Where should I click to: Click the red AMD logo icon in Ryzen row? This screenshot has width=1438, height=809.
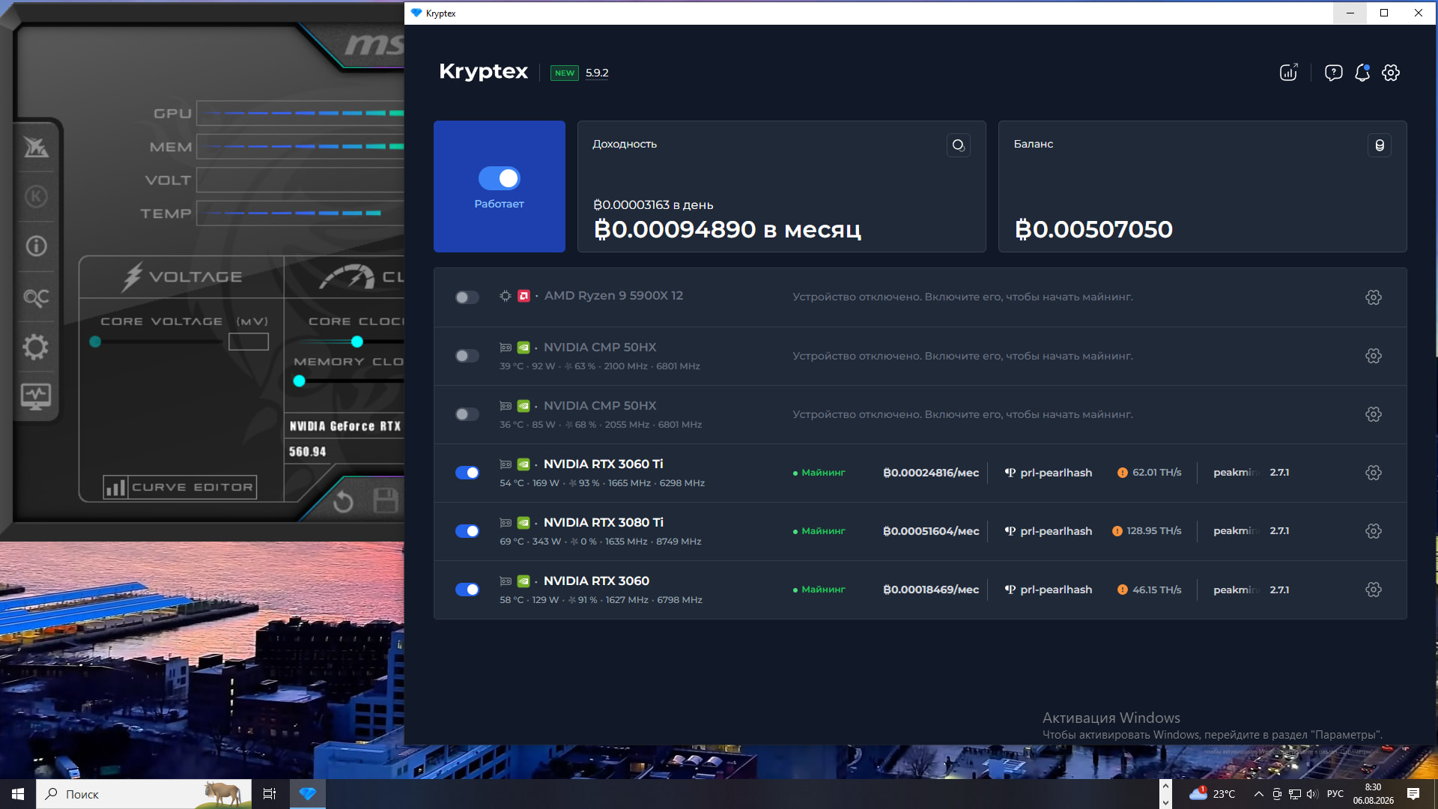coord(524,296)
